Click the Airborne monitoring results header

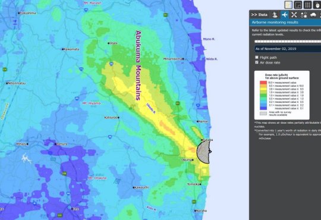(275, 23)
